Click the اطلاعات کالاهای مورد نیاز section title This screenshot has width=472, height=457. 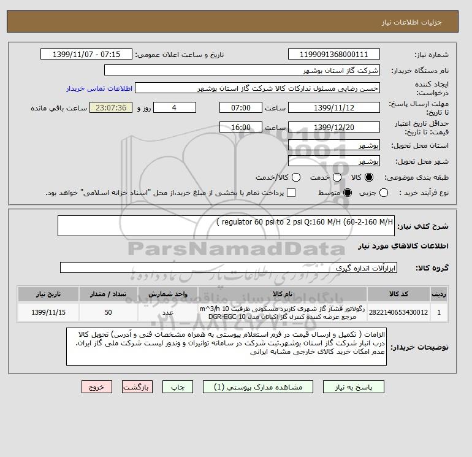[x=403, y=246]
